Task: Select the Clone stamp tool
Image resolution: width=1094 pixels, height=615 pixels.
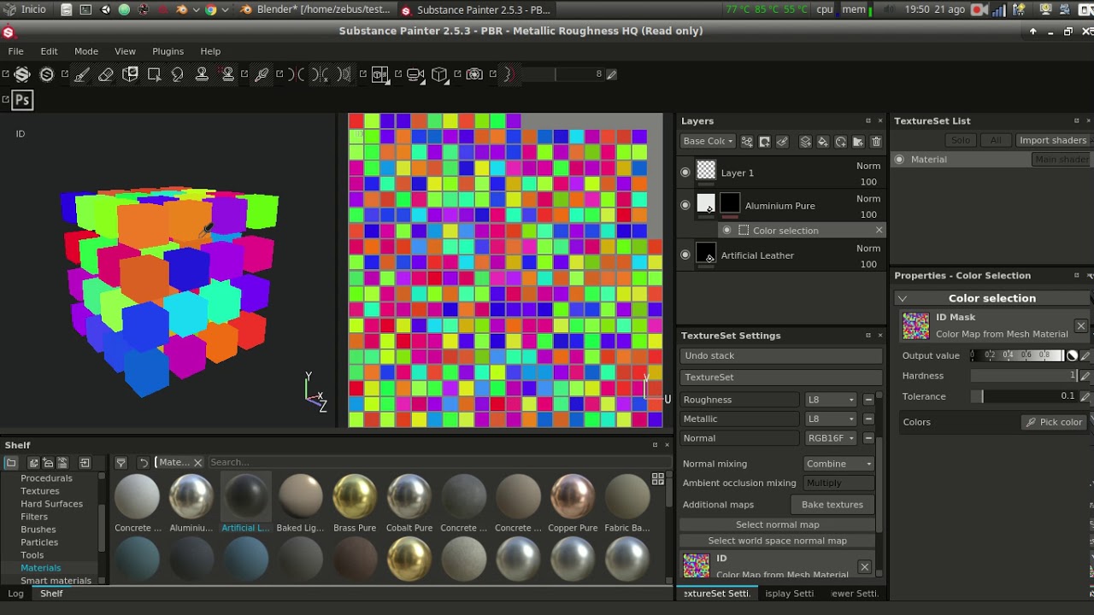Action: coord(203,74)
